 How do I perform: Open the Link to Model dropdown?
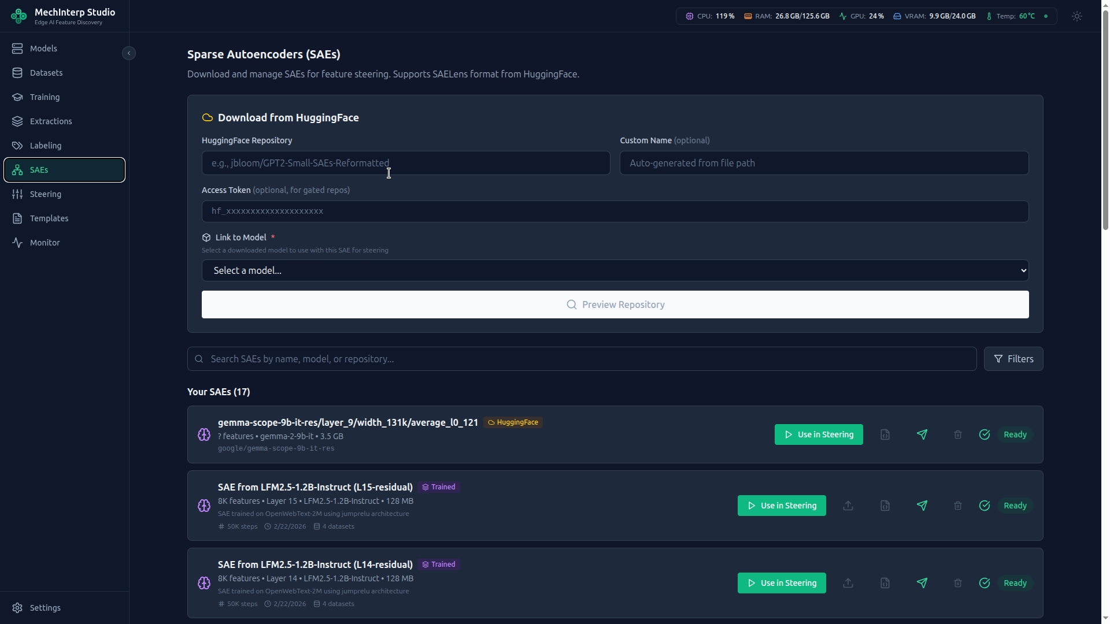pyautogui.click(x=615, y=270)
